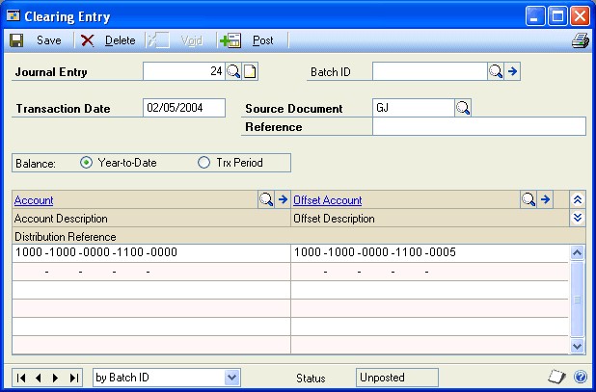Delete the clearing entry via Delete label
This screenshot has height=392, width=596.
pos(121,40)
